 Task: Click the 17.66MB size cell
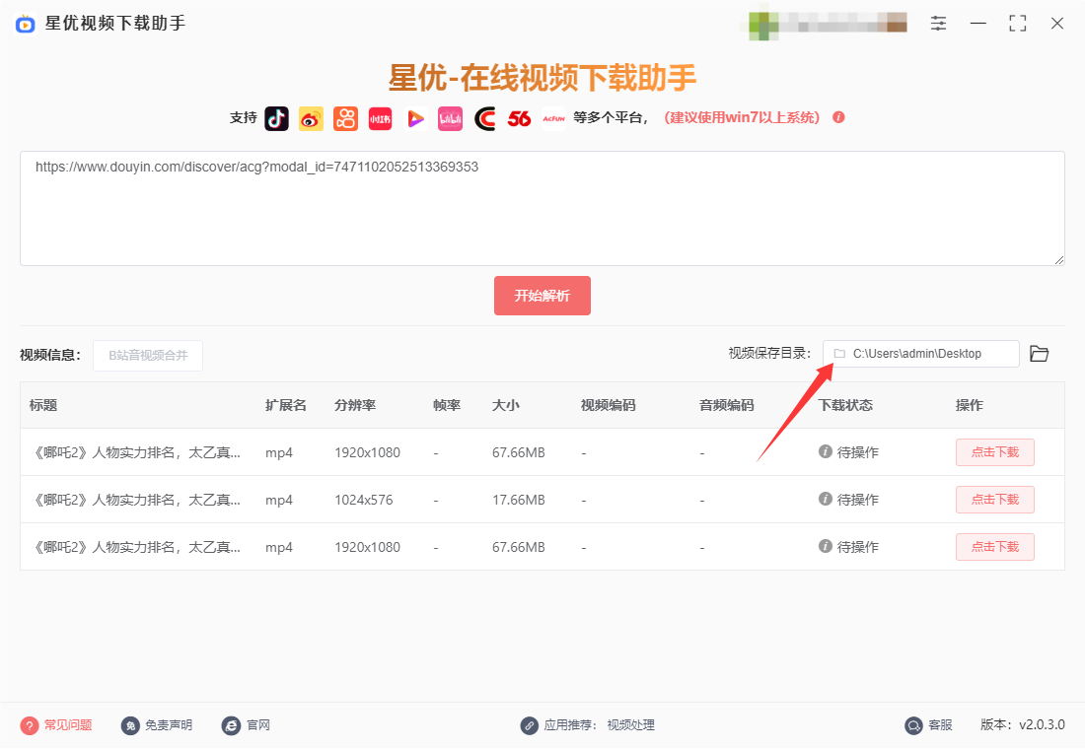click(x=518, y=500)
